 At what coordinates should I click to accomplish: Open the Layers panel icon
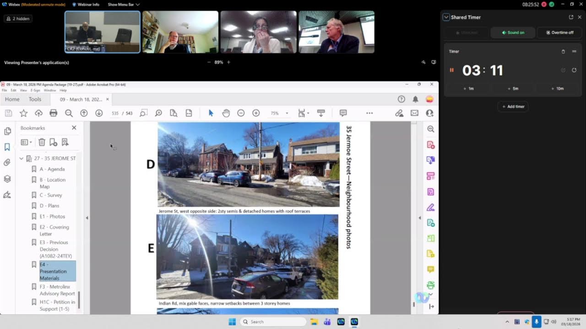coord(7,179)
